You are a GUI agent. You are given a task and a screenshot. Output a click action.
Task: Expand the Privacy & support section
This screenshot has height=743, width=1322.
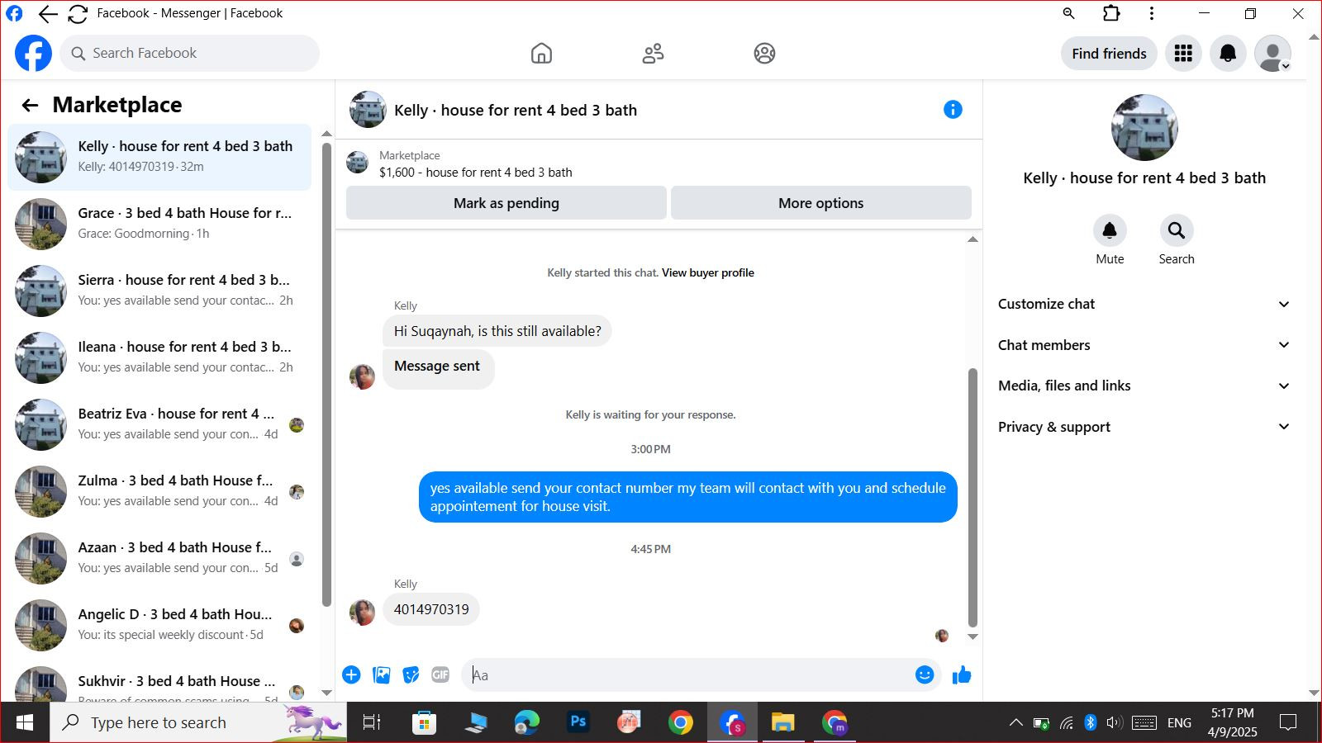[x=1144, y=427]
